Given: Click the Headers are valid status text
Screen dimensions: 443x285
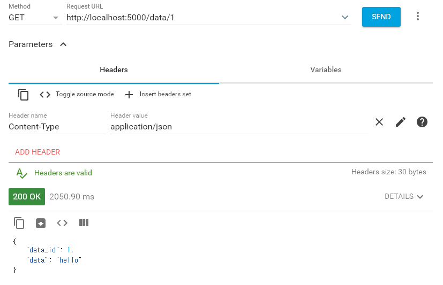Looking at the screenshot, I should (63, 173).
